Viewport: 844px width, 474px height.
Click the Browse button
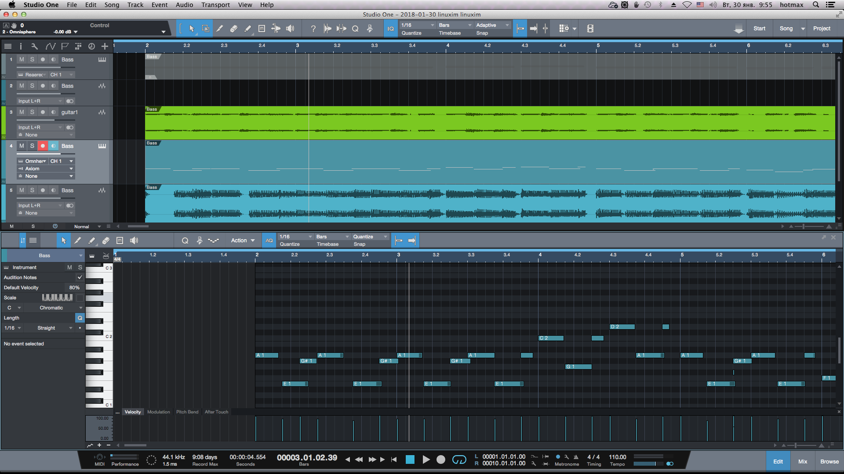pos(829,461)
